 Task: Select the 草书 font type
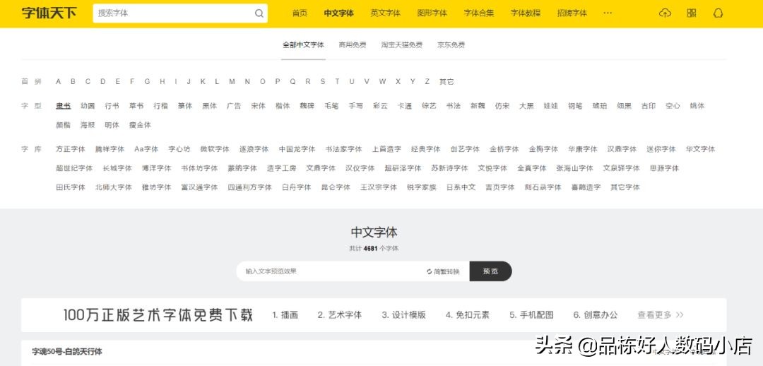pos(136,105)
